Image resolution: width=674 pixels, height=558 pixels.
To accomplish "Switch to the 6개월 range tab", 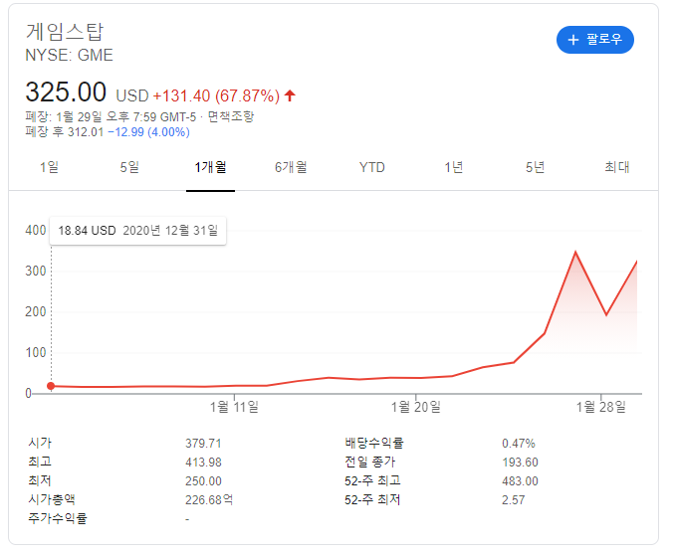I will (291, 167).
